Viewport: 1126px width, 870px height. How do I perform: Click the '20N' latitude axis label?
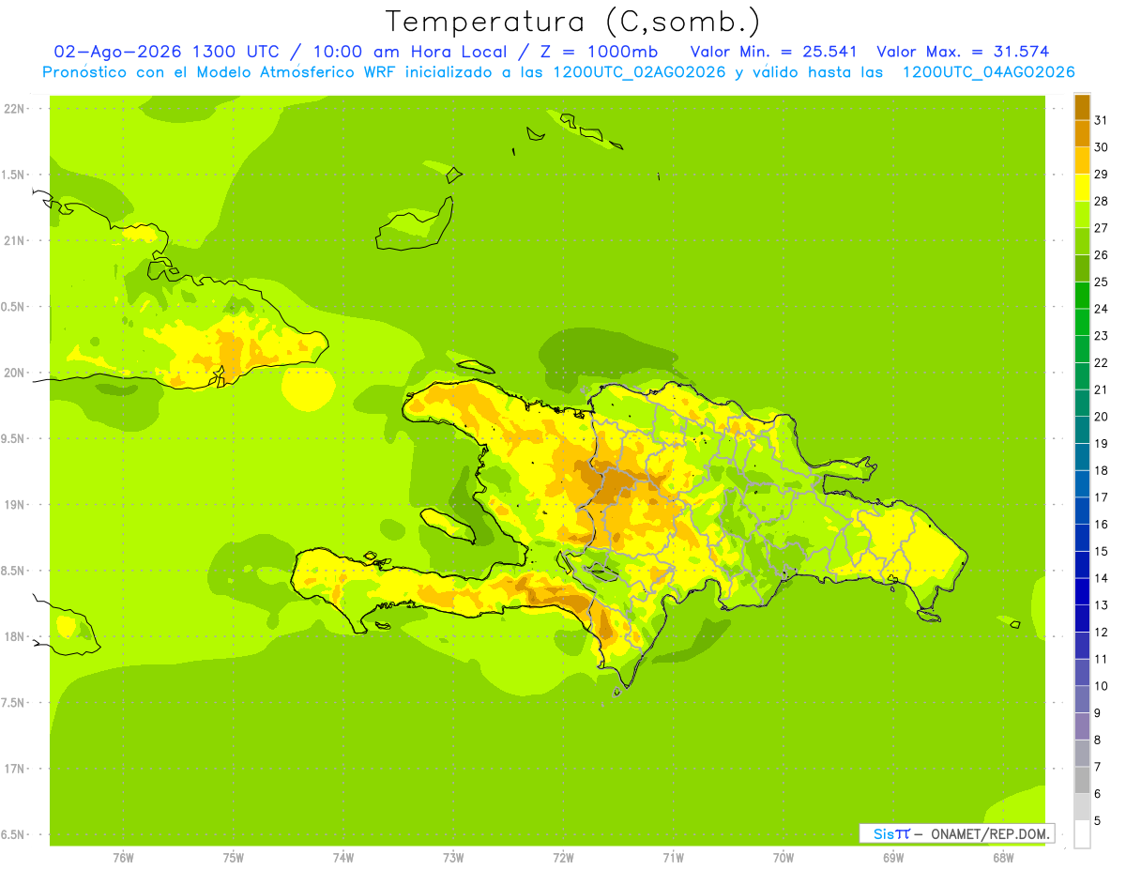pyautogui.click(x=14, y=373)
